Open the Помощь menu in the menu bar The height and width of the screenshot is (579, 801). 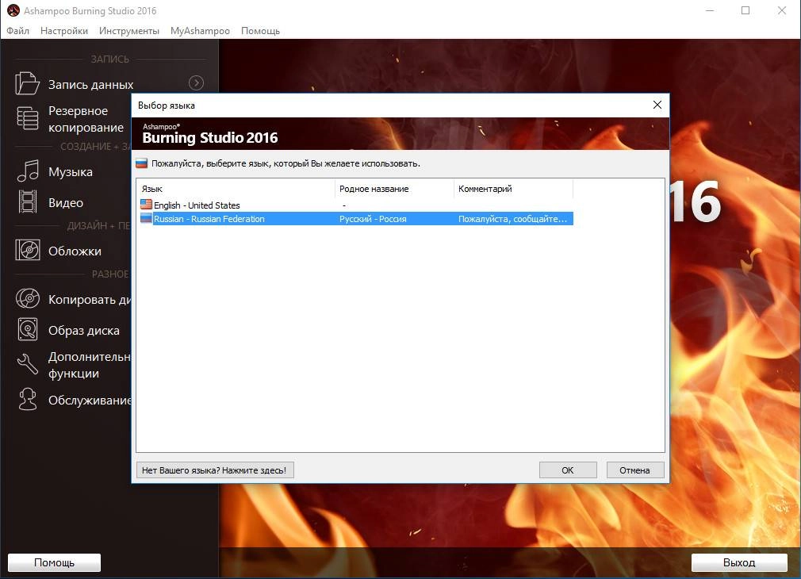pos(261,31)
